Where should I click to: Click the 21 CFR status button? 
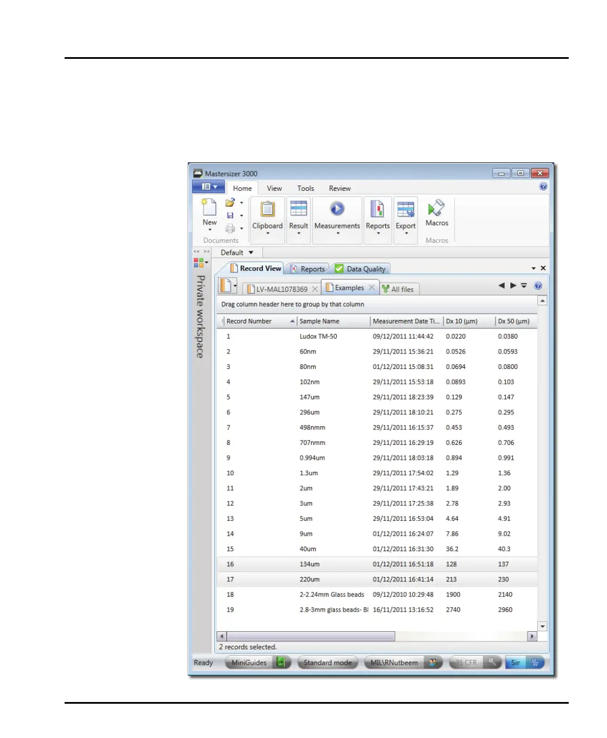click(x=476, y=663)
